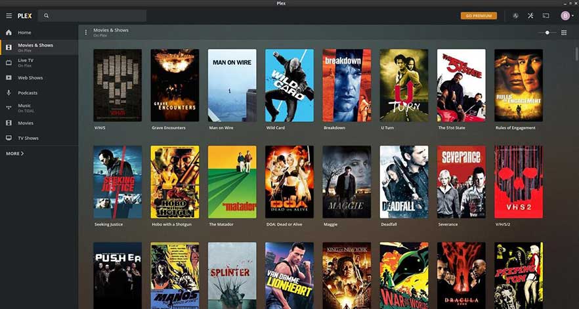Screen dimensions: 579x309
Task: Open the War of the Worlds poster
Action: (404, 276)
